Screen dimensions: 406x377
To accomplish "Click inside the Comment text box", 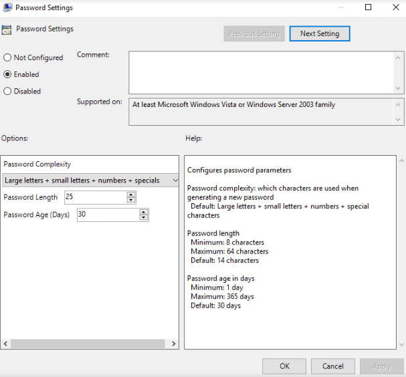I will [x=261, y=72].
